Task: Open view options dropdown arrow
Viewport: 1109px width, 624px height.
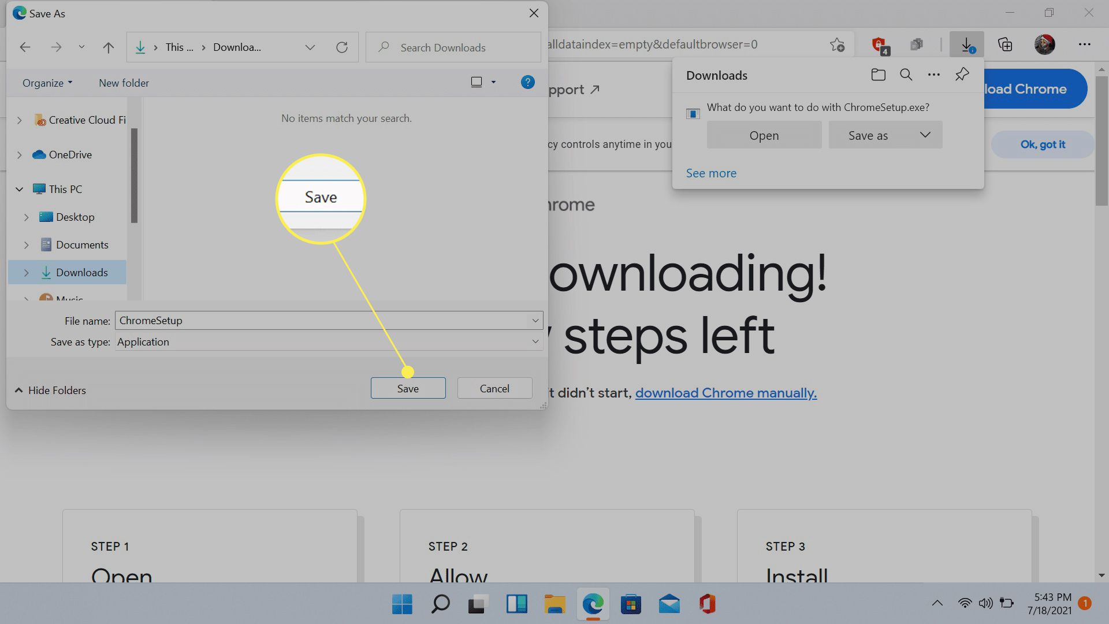Action: click(x=493, y=82)
